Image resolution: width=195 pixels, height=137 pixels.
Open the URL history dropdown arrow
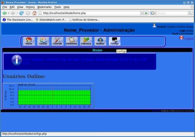point(142,13)
